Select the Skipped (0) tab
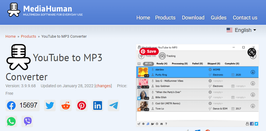 pyautogui.click(x=214, y=64)
